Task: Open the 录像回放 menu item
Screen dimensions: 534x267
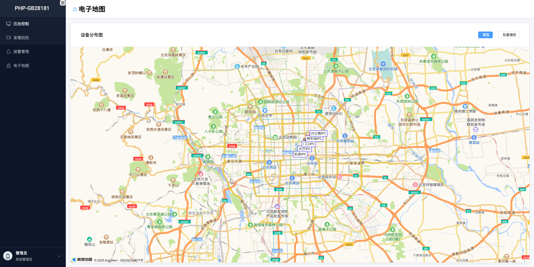Action: pyautogui.click(x=21, y=38)
